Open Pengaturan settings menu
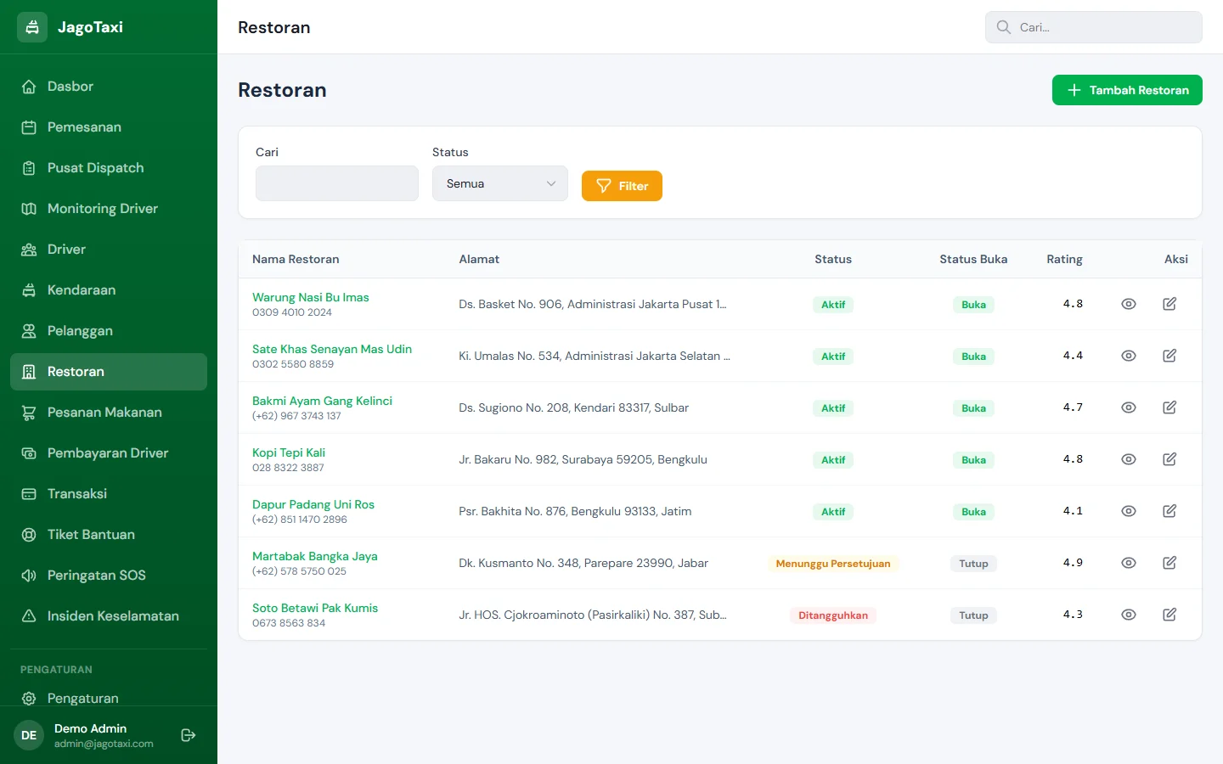Screen dimensions: 1223x764 pos(109,698)
